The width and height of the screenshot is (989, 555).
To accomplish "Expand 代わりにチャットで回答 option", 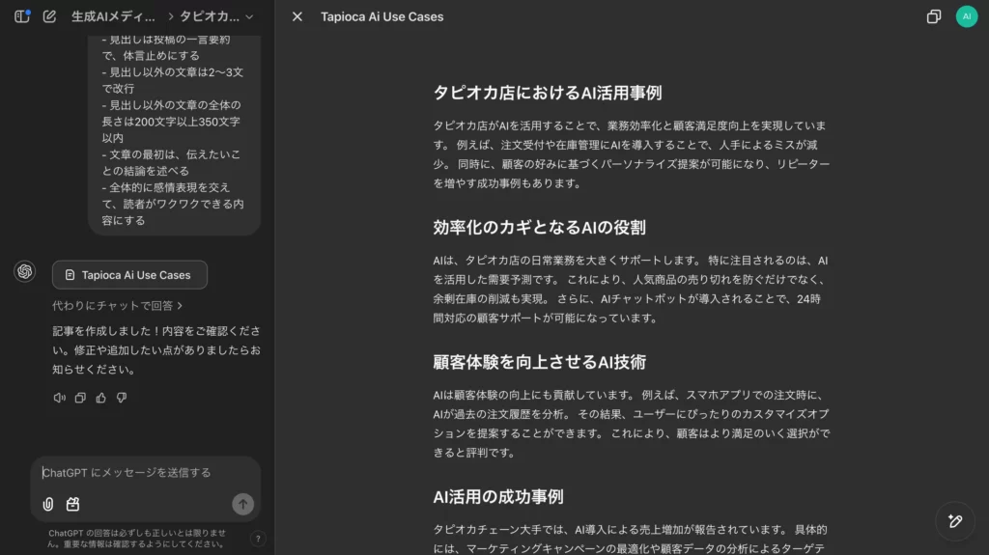I will click(x=117, y=306).
